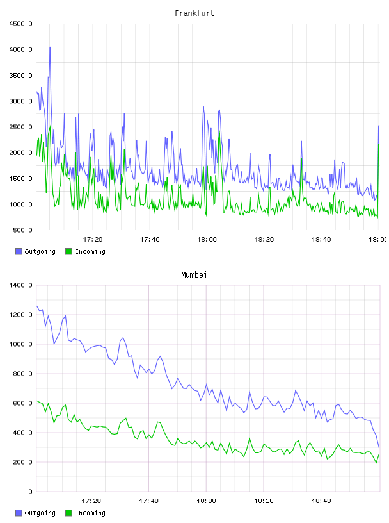This screenshot has width=389, height=523.
Task: Click the 19:00 time label in Frankfurt
Action: (377, 240)
